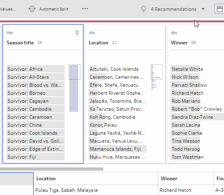Select the value Survivor: Borneo

(35, 93)
